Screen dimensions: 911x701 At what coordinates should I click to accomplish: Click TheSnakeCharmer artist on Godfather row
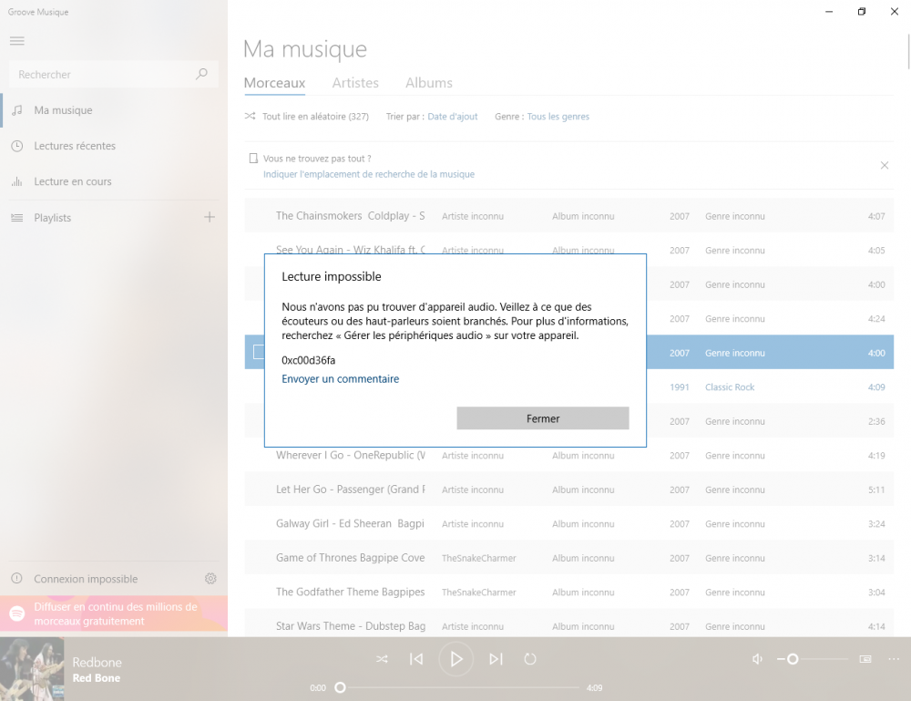pyautogui.click(x=479, y=593)
